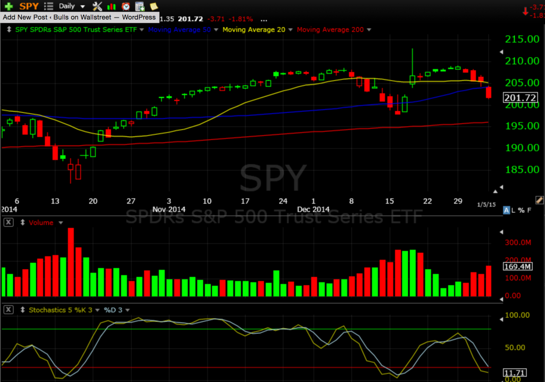Click the 195.00 price axis label
Image resolution: width=545 pixels, height=382 pixels.
(522, 126)
